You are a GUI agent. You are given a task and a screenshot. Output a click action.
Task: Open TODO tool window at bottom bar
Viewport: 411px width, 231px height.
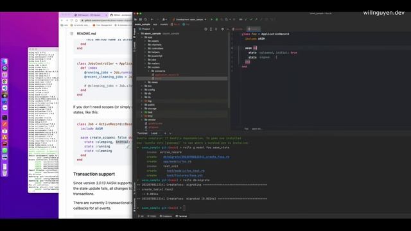[152, 216]
